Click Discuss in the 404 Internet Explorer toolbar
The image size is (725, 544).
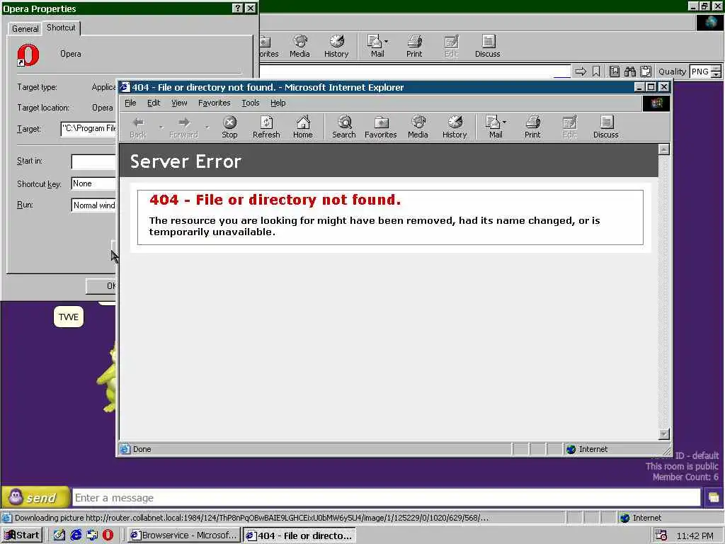[x=606, y=127]
